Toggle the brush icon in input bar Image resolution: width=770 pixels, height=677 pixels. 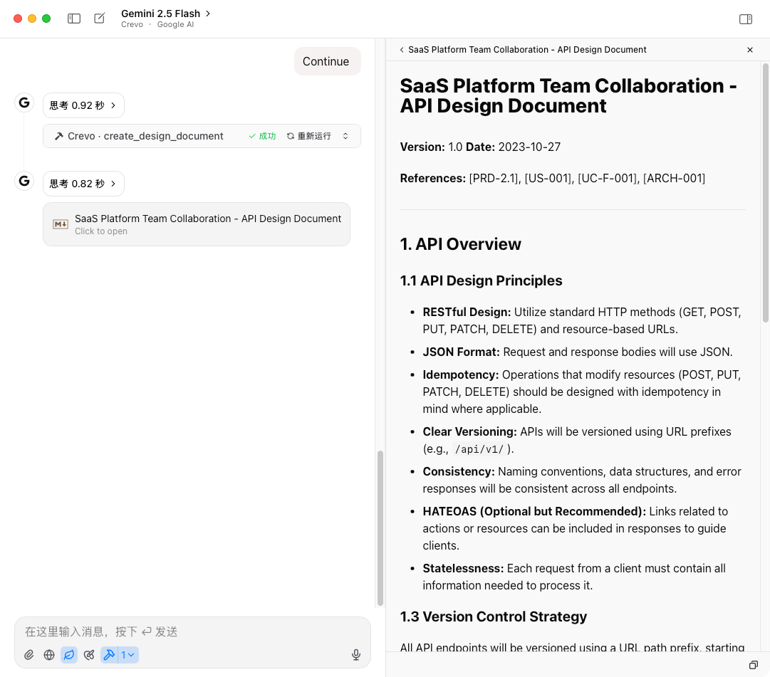[x=89, y=655]
